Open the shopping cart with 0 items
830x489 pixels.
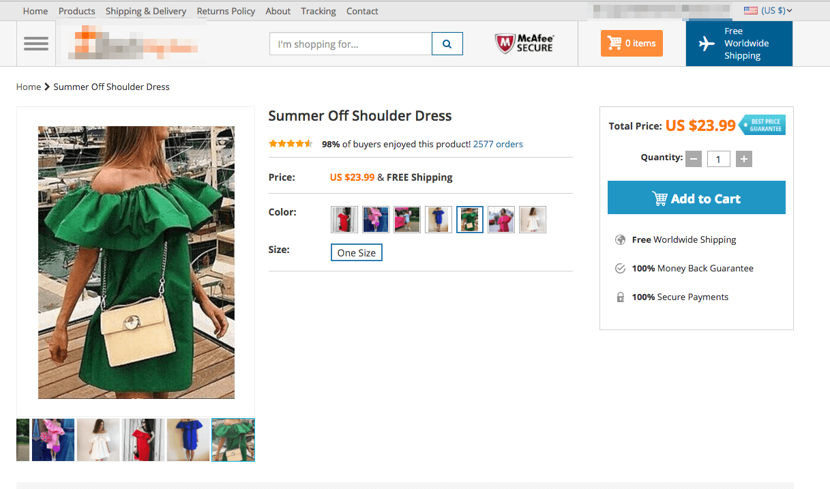(632, 44)
